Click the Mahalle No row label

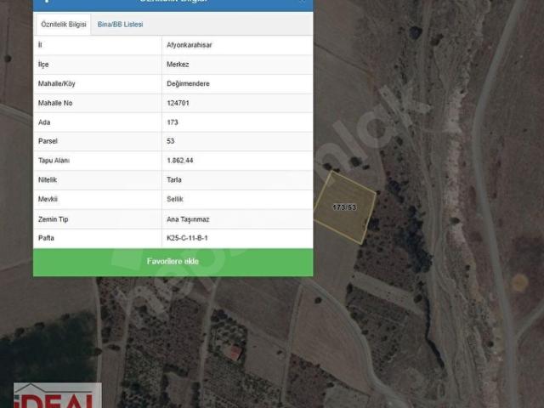[55, 103]
